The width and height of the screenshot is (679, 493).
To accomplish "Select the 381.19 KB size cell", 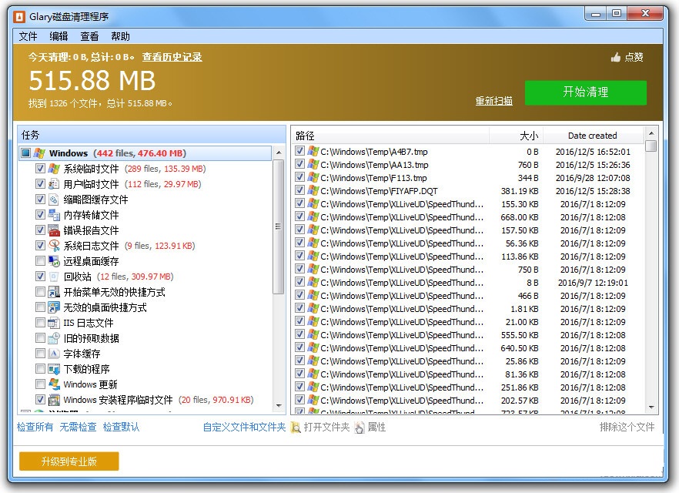I will pos(520,191).
